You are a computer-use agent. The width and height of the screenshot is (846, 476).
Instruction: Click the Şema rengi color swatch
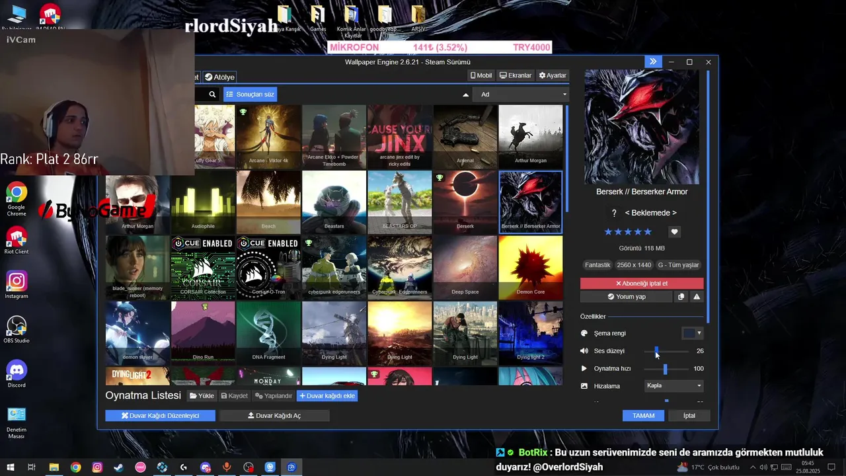pyautogui.click(x=688, y=333)
